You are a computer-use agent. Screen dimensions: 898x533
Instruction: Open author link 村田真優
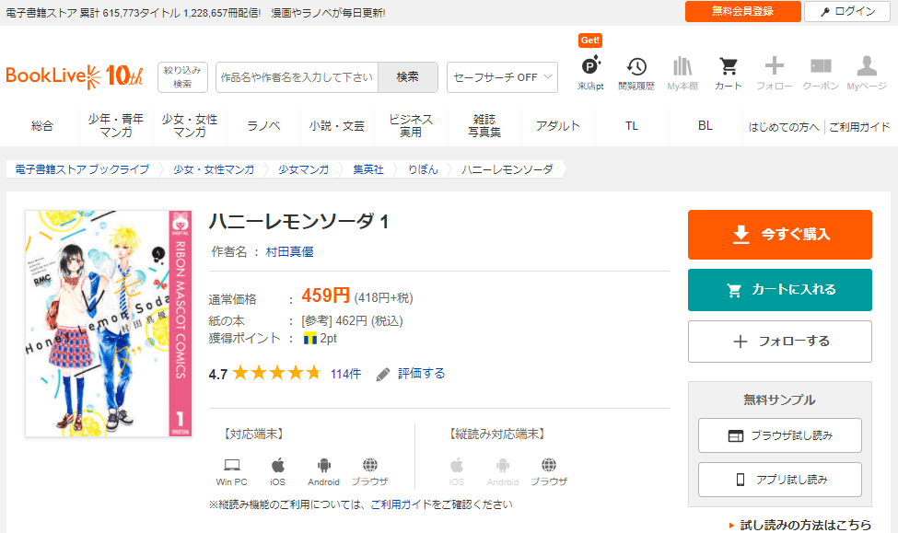(289, 251)
